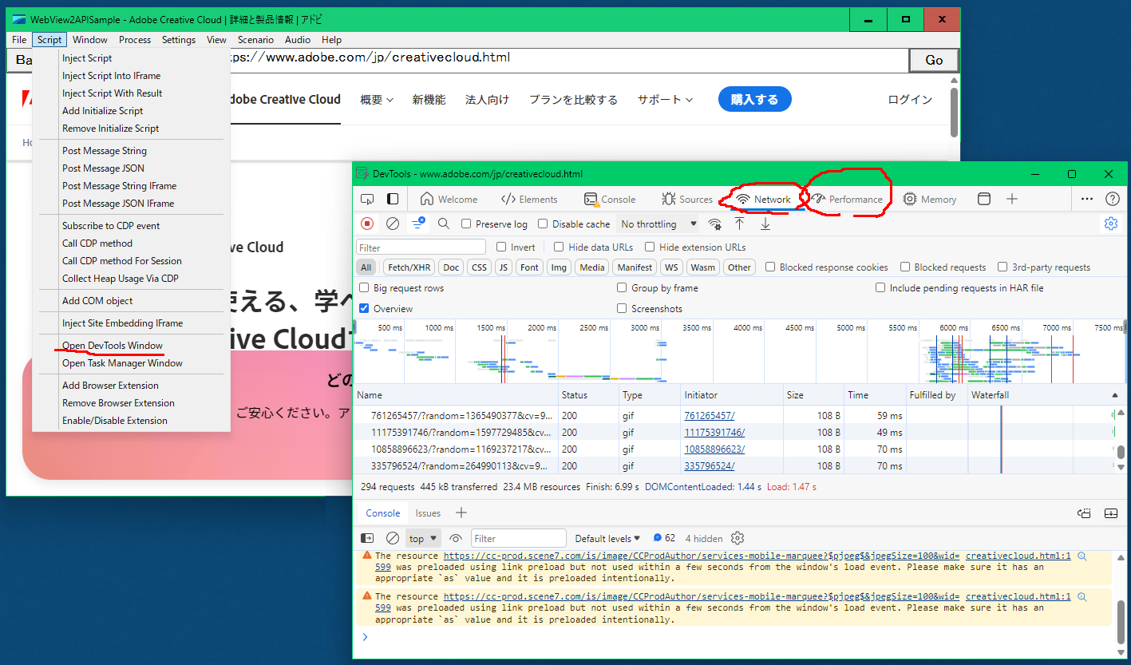Image resolution: width=1131 pixels, height=665 pixels.
Task: Select Open Task Manager Window menu entry
Action: (x=122, y=363)
